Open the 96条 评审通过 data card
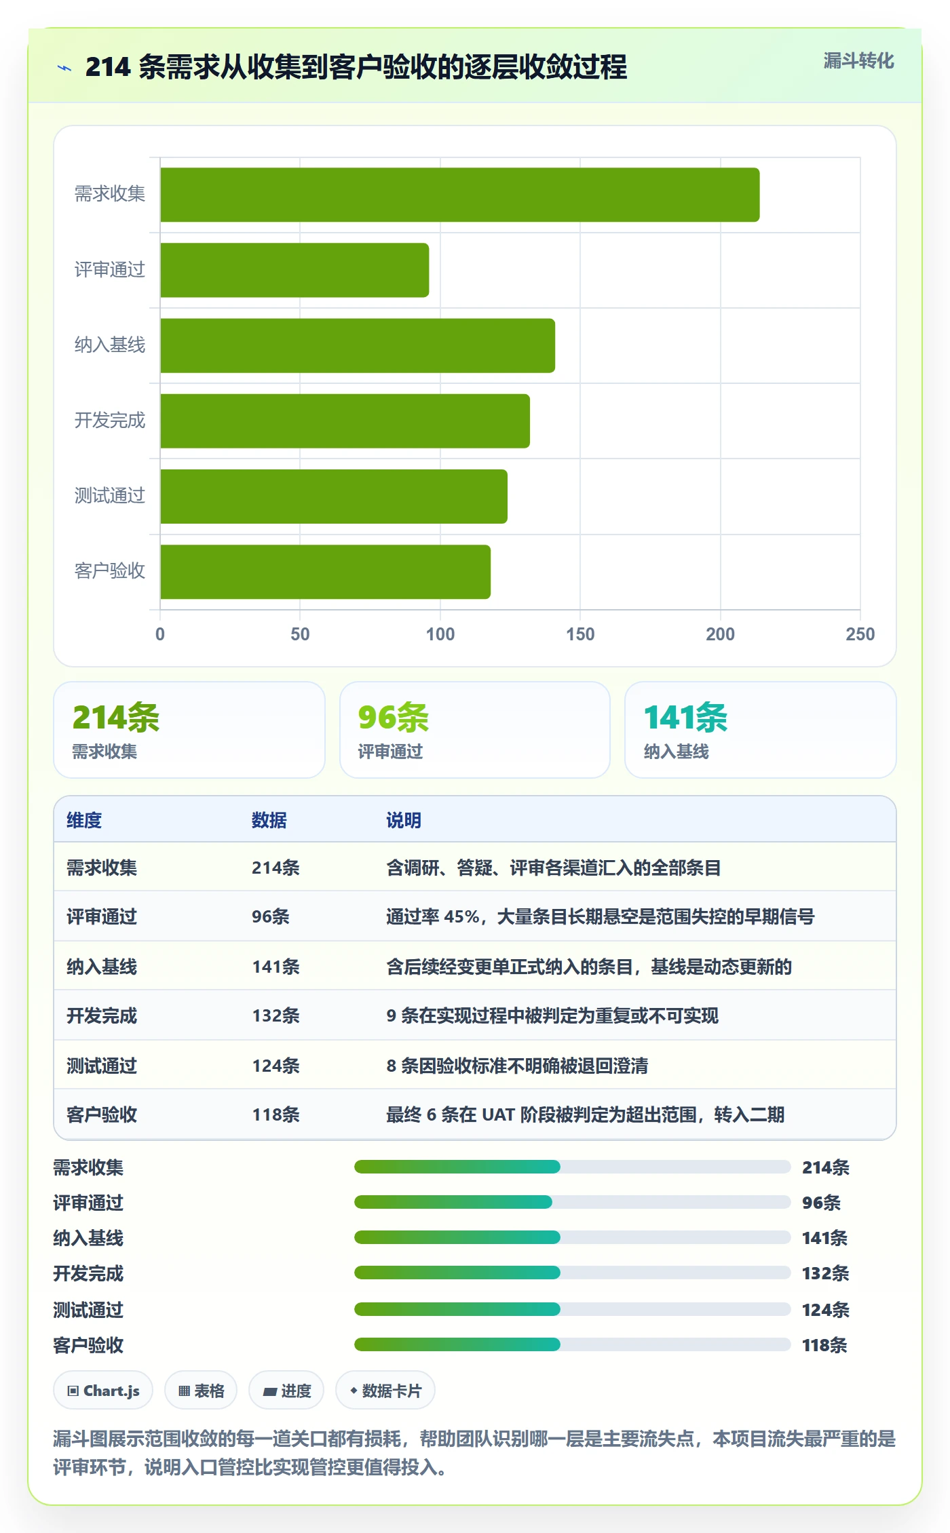The height and width of the screenshot is (1533, 950). click(475, 730)
